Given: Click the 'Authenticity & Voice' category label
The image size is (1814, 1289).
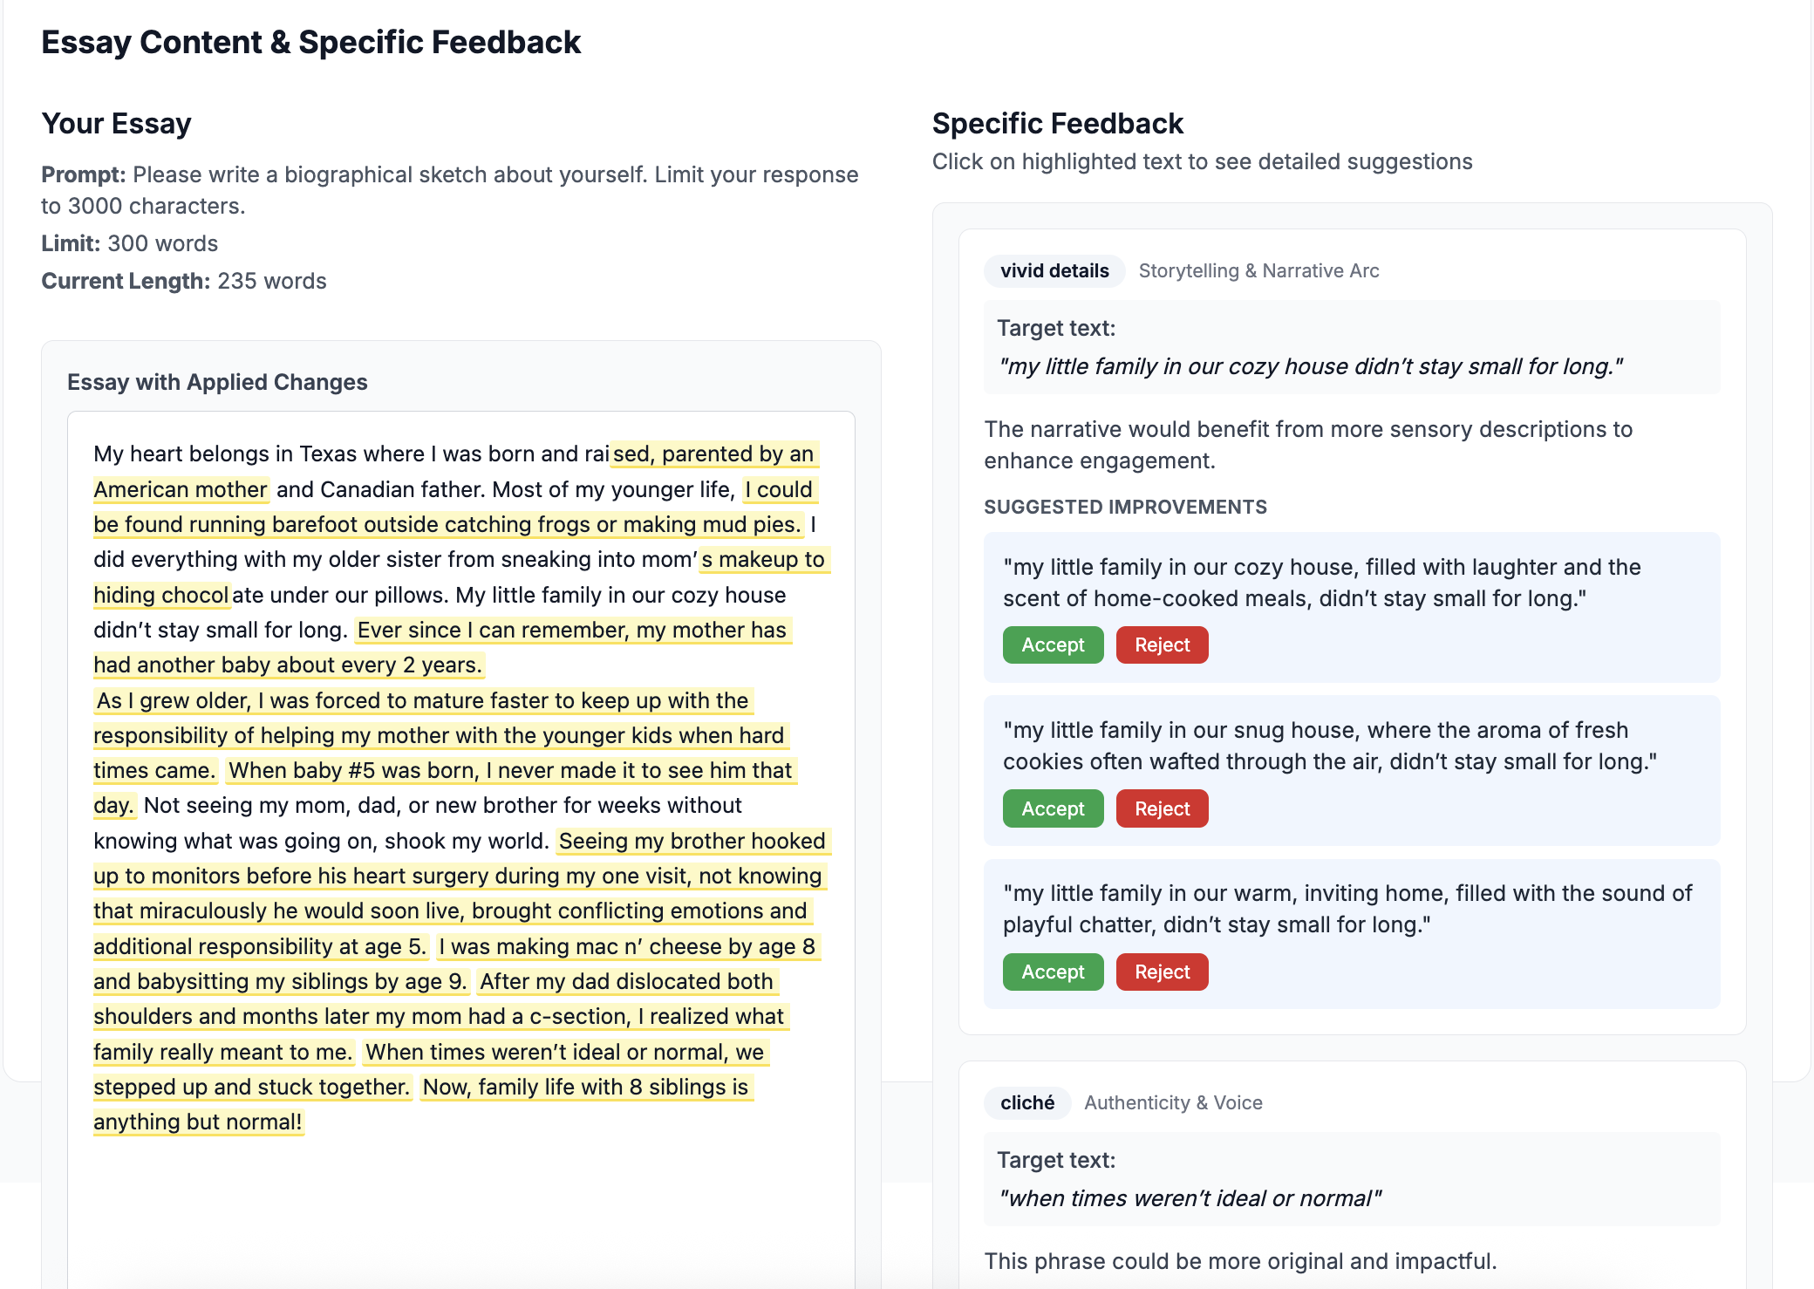Looking at the screenshot, I should 1172,1102.
